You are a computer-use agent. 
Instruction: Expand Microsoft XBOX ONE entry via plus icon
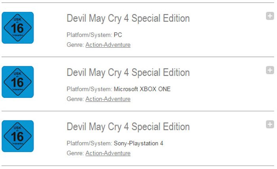coord(270,70)
